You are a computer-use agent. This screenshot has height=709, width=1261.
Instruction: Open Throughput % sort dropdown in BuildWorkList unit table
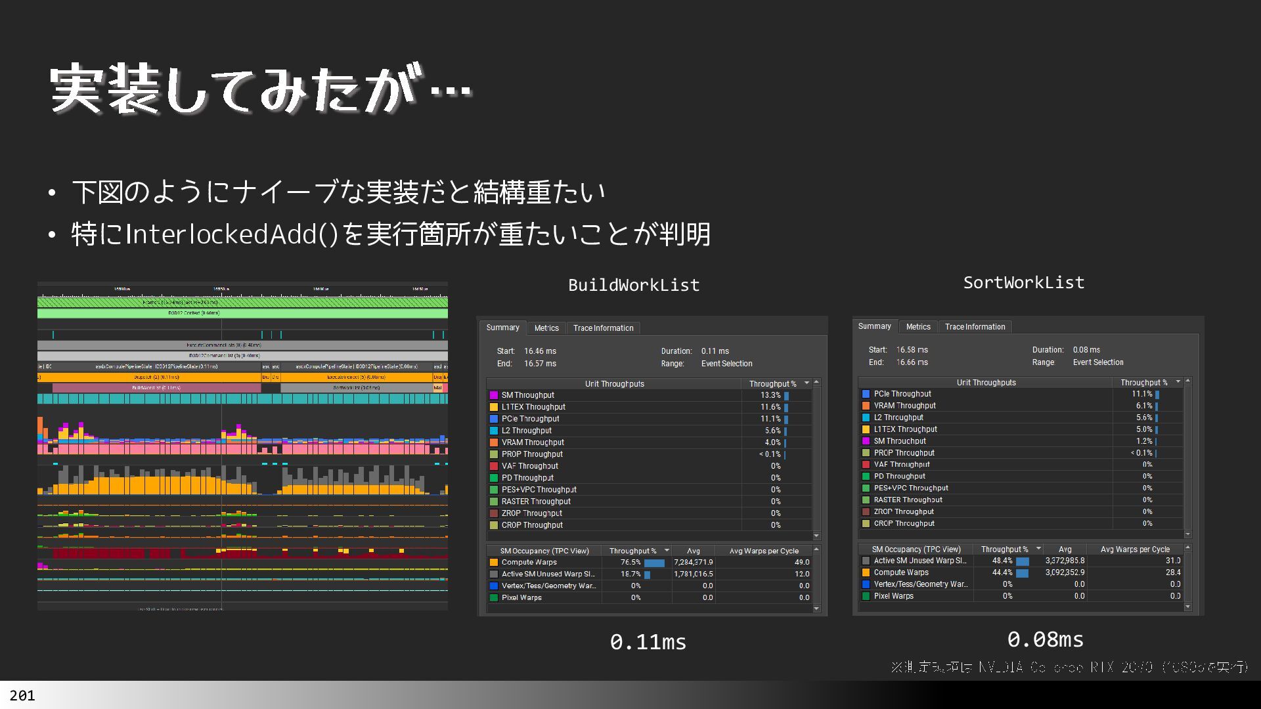(x=807, y=383)
